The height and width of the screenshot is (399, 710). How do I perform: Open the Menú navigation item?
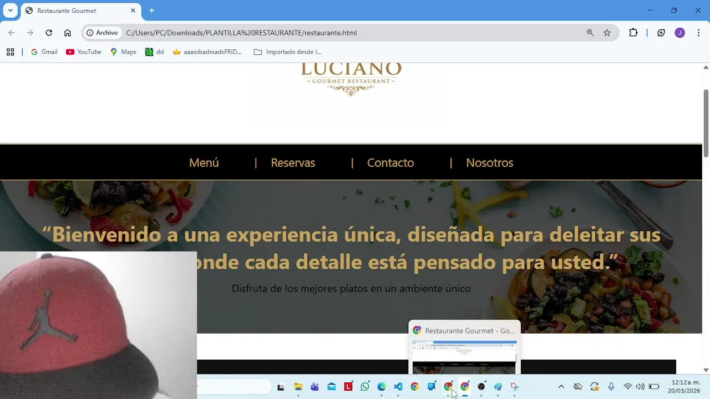(204, 162)
